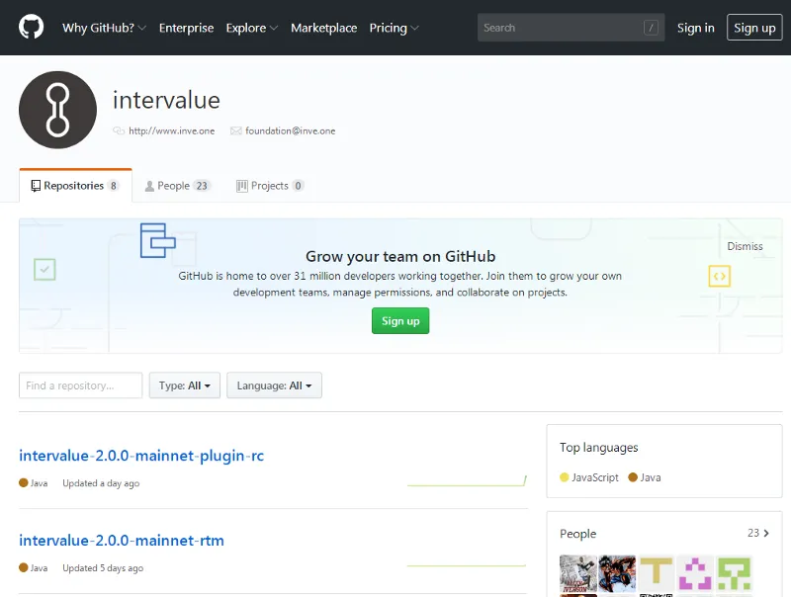This screenshot has height=597, width=791.
Task: Expand the Pricing menu
Action: (x=394, y=28)
